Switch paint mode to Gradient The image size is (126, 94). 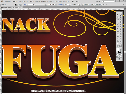pyautogui.click(x=119, y=54)
